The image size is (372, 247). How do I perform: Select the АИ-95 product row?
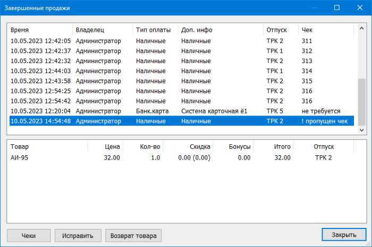181,157
